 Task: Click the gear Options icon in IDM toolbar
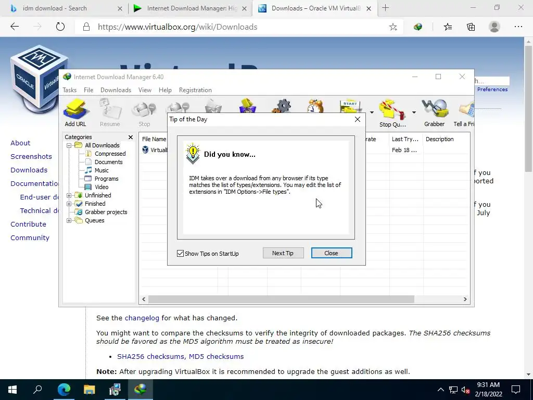282,106
